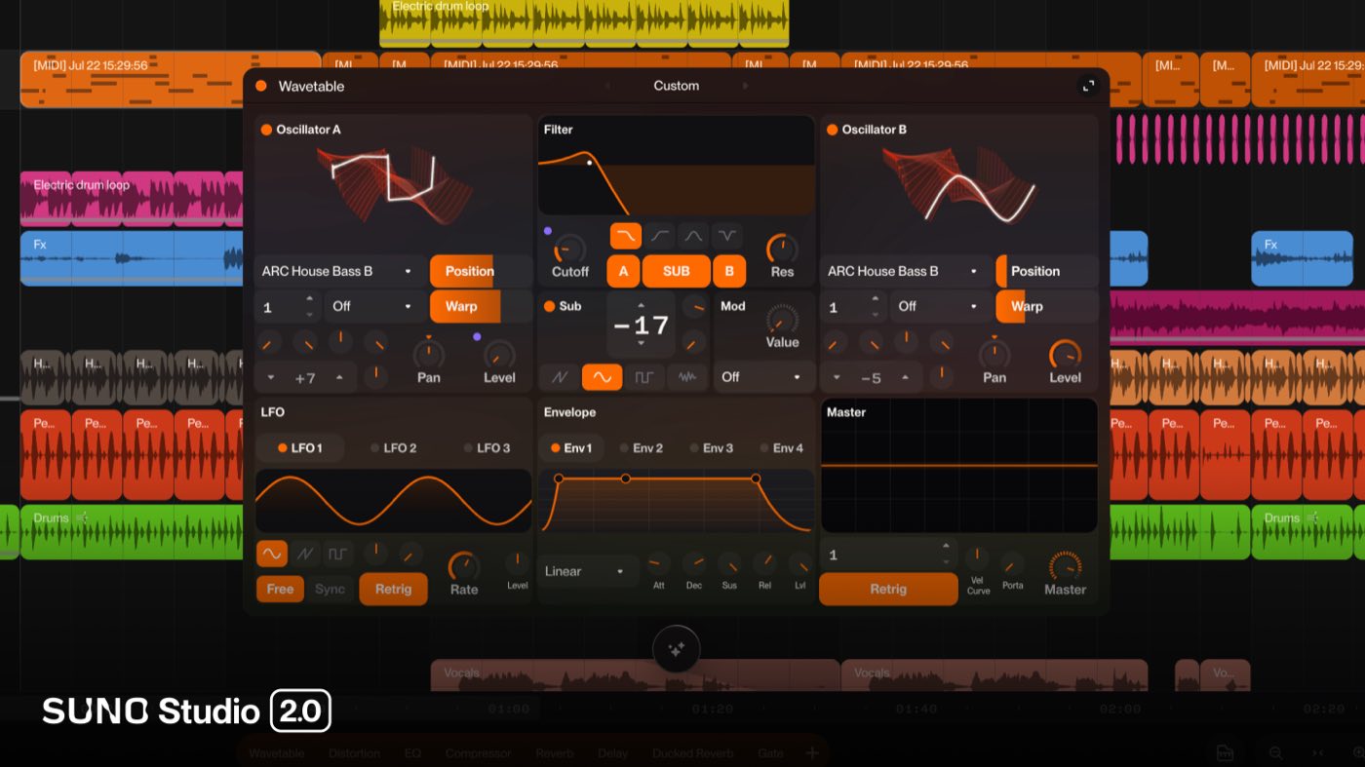This screenshot has height=767, width=1365.
Task: Click the Oscillator A Warp slider
Action: pos(481,306)
